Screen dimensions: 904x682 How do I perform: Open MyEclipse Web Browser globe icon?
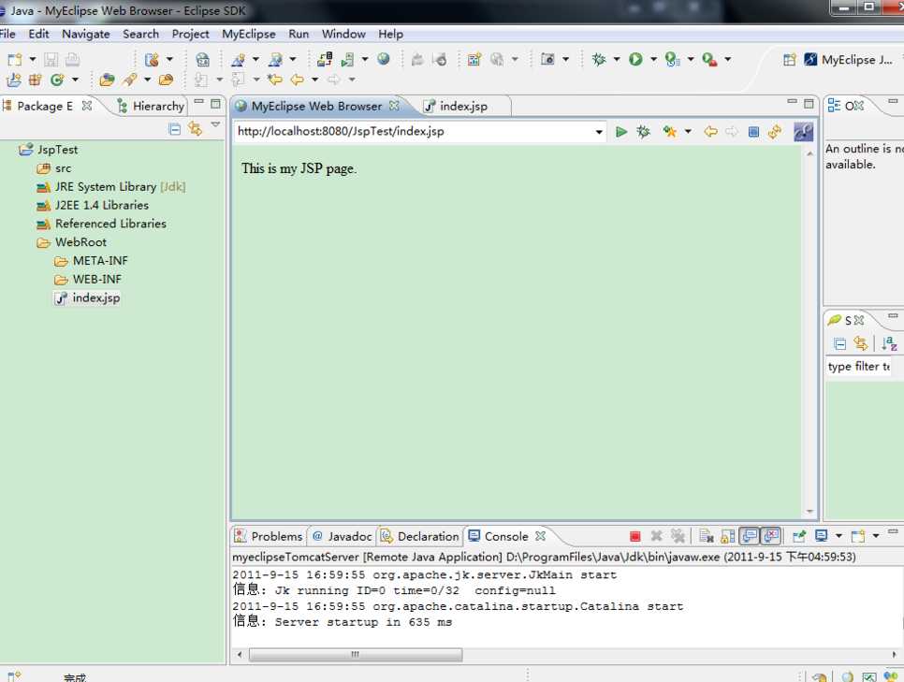pos(384,59)
